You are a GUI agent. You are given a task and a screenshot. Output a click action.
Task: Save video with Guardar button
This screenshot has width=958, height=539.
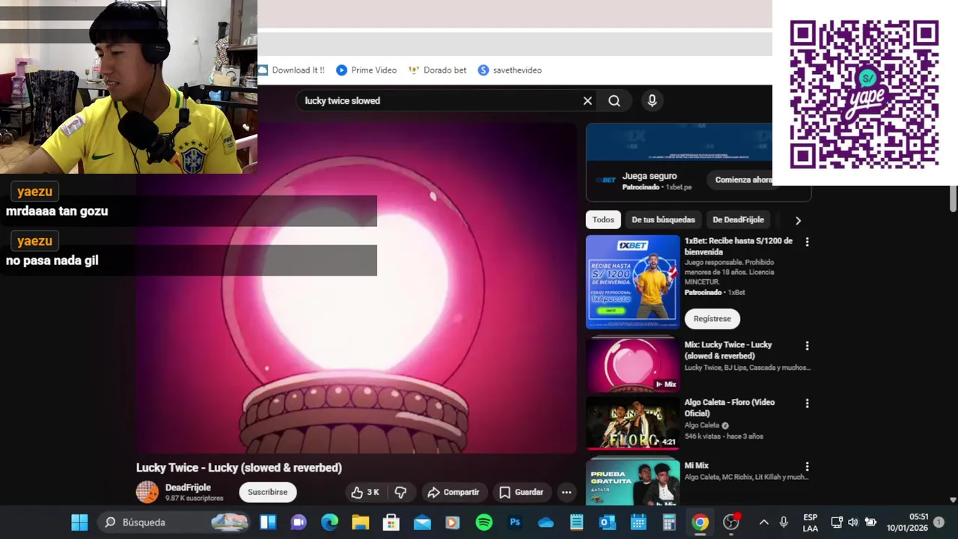(x=522, y=492)
